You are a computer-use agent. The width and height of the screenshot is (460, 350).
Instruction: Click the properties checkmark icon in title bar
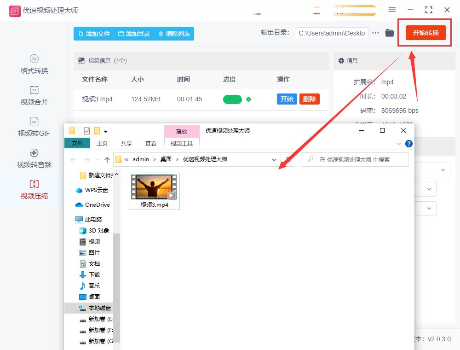point(87,131)
